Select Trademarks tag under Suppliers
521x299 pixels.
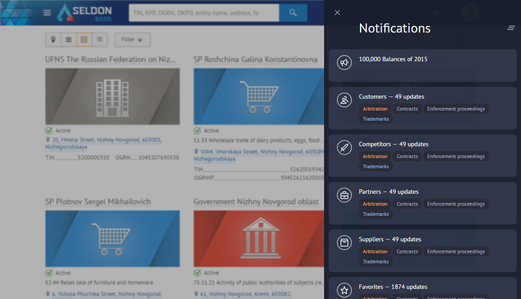(x=376, y=262)
